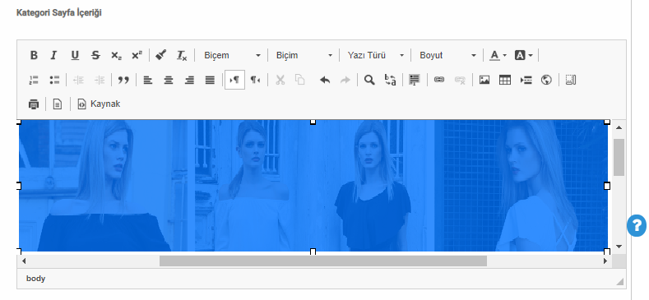Apply underline formatting
This screenshot has height=300, width=649.
coord(75,55)
